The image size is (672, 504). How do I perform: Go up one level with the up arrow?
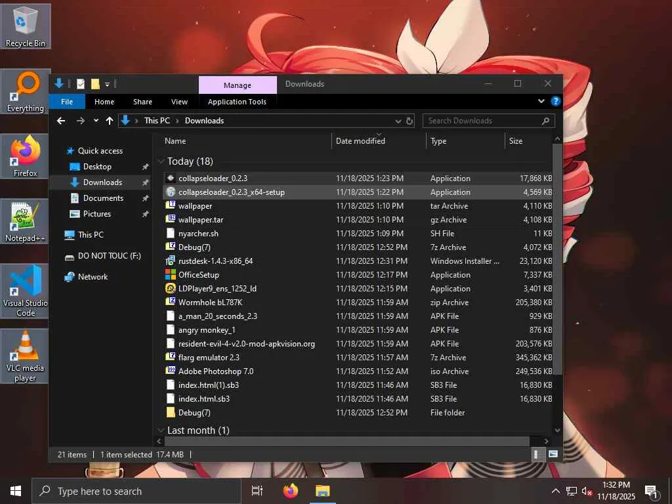point(110,121)
